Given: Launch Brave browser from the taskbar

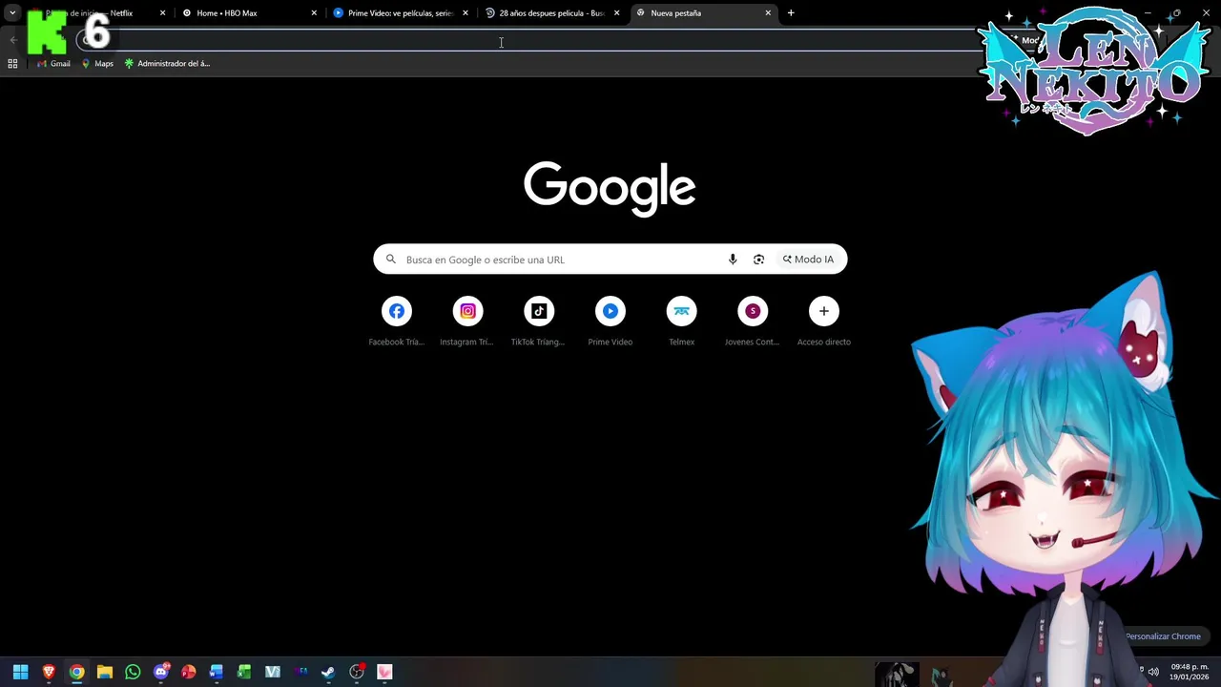Looking at the screenshot, I should (49, 672).
